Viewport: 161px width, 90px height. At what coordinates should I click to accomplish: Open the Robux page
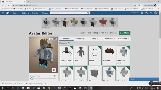point(45,13)
